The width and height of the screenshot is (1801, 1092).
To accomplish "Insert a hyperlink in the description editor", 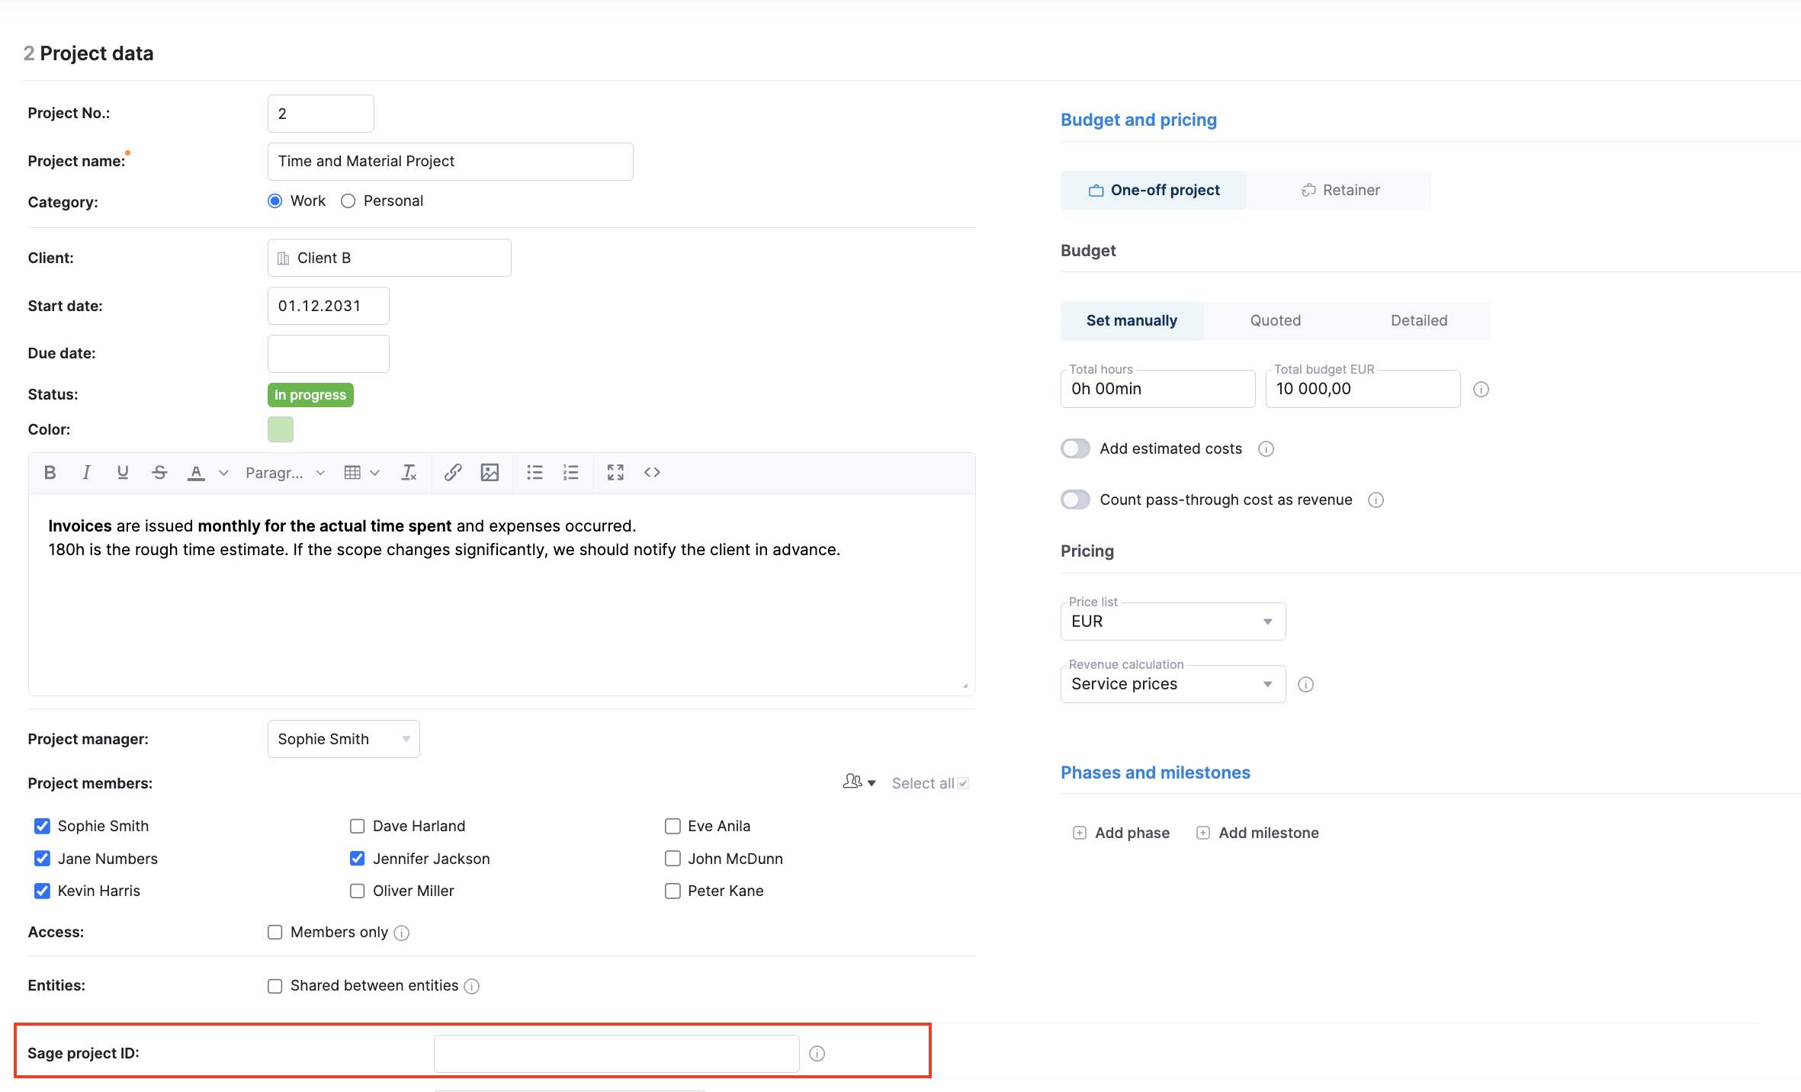I will click(x=452, y=472).
